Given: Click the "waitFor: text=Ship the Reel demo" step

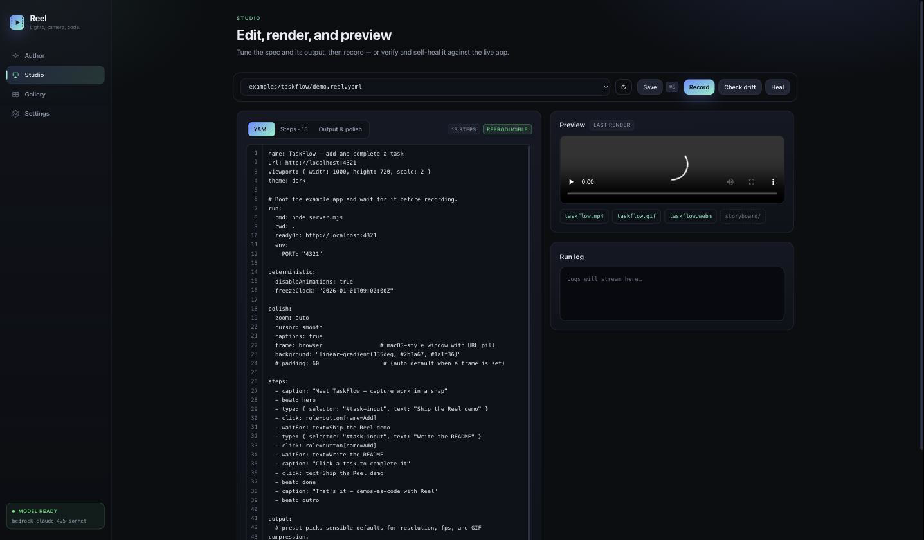Looking at the screenshot, I should [x=333, y=428].
